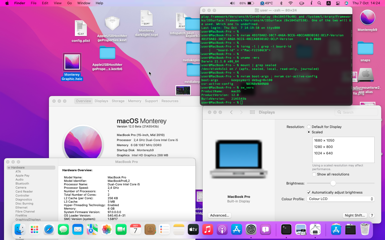Click the Brightness slider handle
The width and height of the screenshot is (385, 240).
[x=333, y=183]
